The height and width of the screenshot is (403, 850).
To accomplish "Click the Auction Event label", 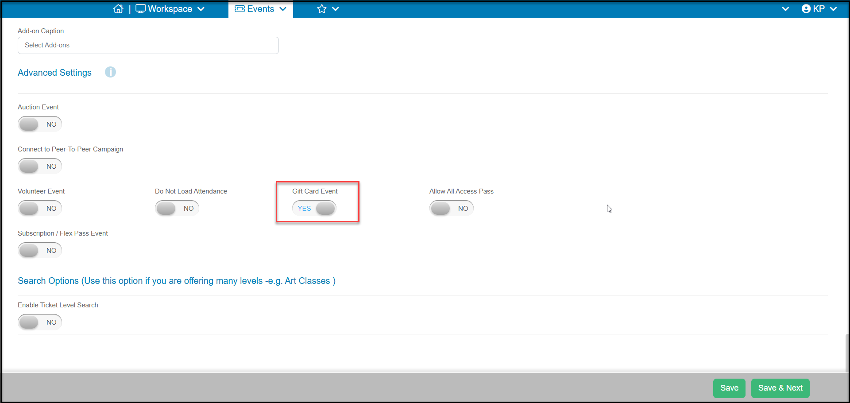I will pos(38,107).
